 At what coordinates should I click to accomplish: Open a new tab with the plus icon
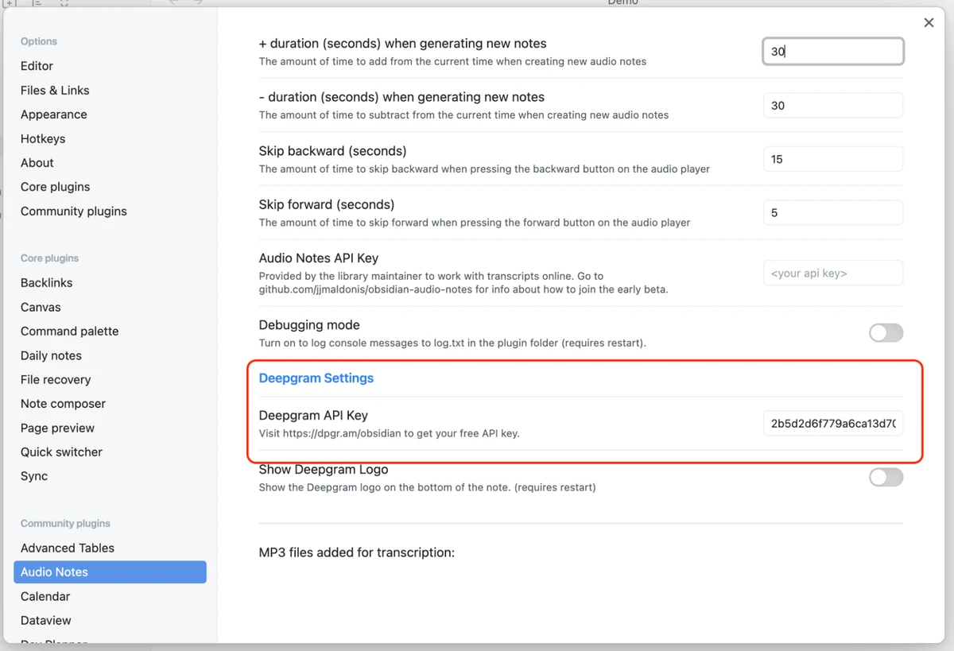[10, 3]
